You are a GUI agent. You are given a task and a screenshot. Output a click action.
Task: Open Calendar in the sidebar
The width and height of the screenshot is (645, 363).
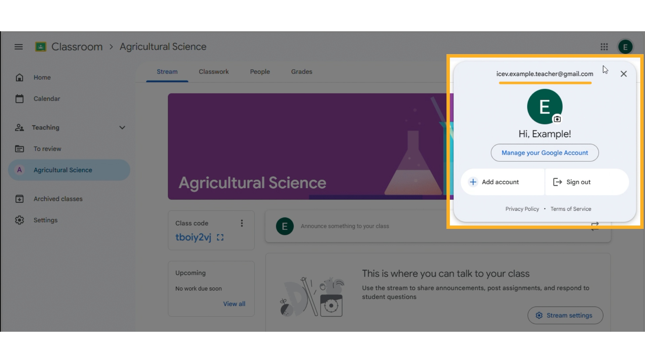click(x=69, y=98)
